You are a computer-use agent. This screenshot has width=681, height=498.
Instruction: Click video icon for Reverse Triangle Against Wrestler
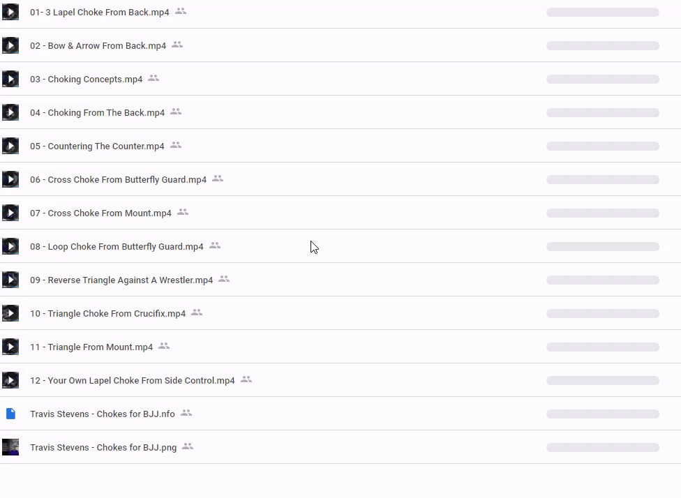click(10, 280)
